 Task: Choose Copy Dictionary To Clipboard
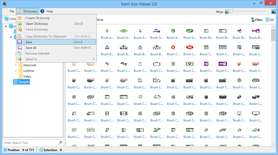click(x=56, y=36)
